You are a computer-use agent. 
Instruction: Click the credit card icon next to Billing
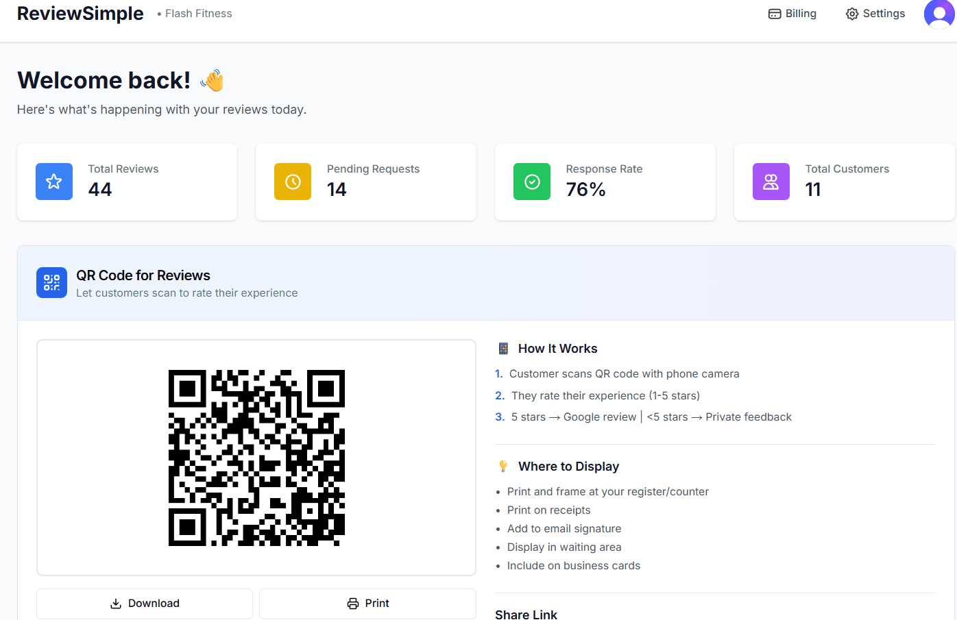(775, 13)
